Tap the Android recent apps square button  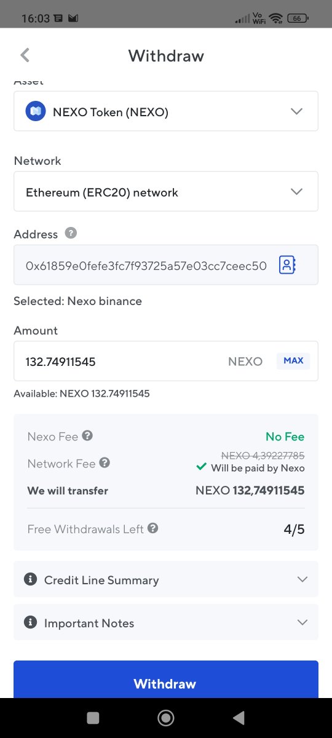[x=93, y=718]
